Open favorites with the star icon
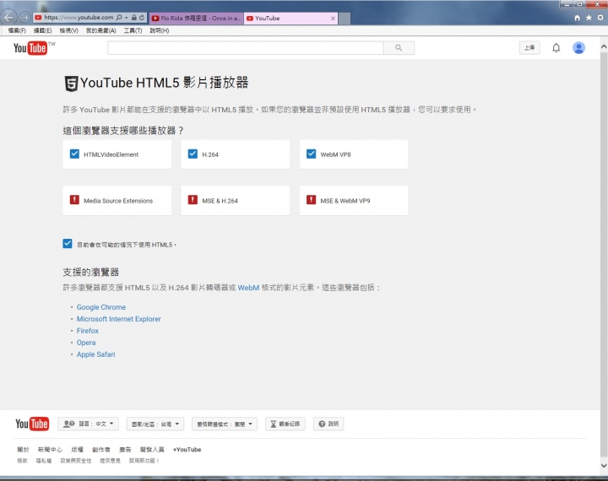Screen dimensions: 608x481 589,18
